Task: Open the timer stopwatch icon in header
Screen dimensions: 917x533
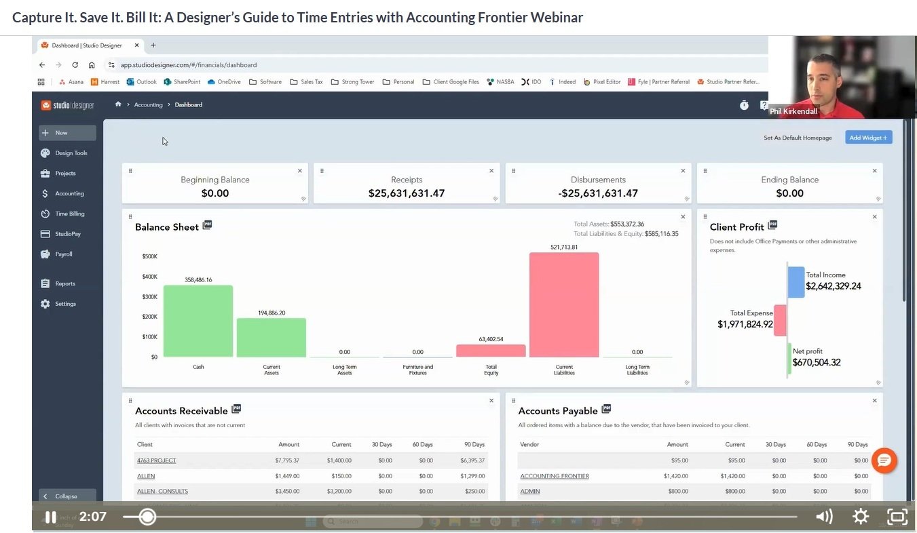Action: [744, 105]
